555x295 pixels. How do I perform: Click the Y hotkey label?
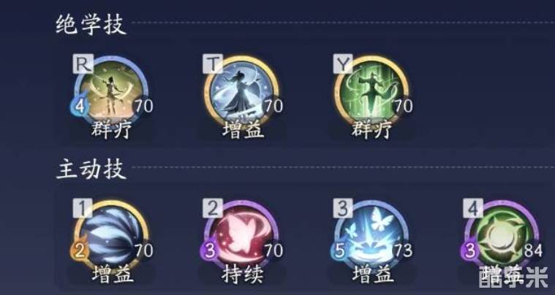[x=343, y=64]
